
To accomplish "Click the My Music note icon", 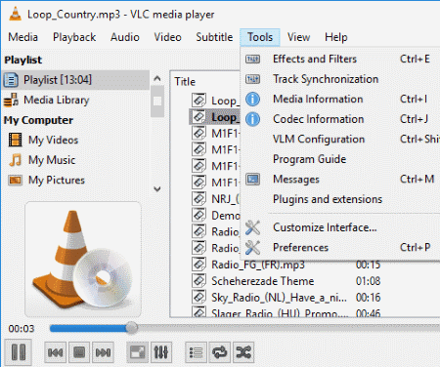I will (15, 160).
